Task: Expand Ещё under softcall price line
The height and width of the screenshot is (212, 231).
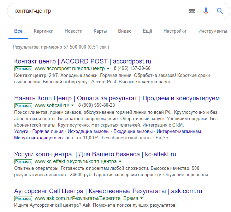Action: 162,138
